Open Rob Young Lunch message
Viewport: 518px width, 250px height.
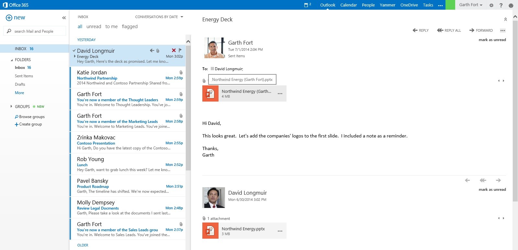coord(128,164)
